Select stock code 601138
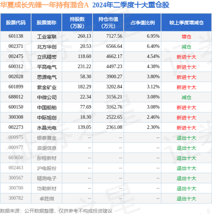 16,36
